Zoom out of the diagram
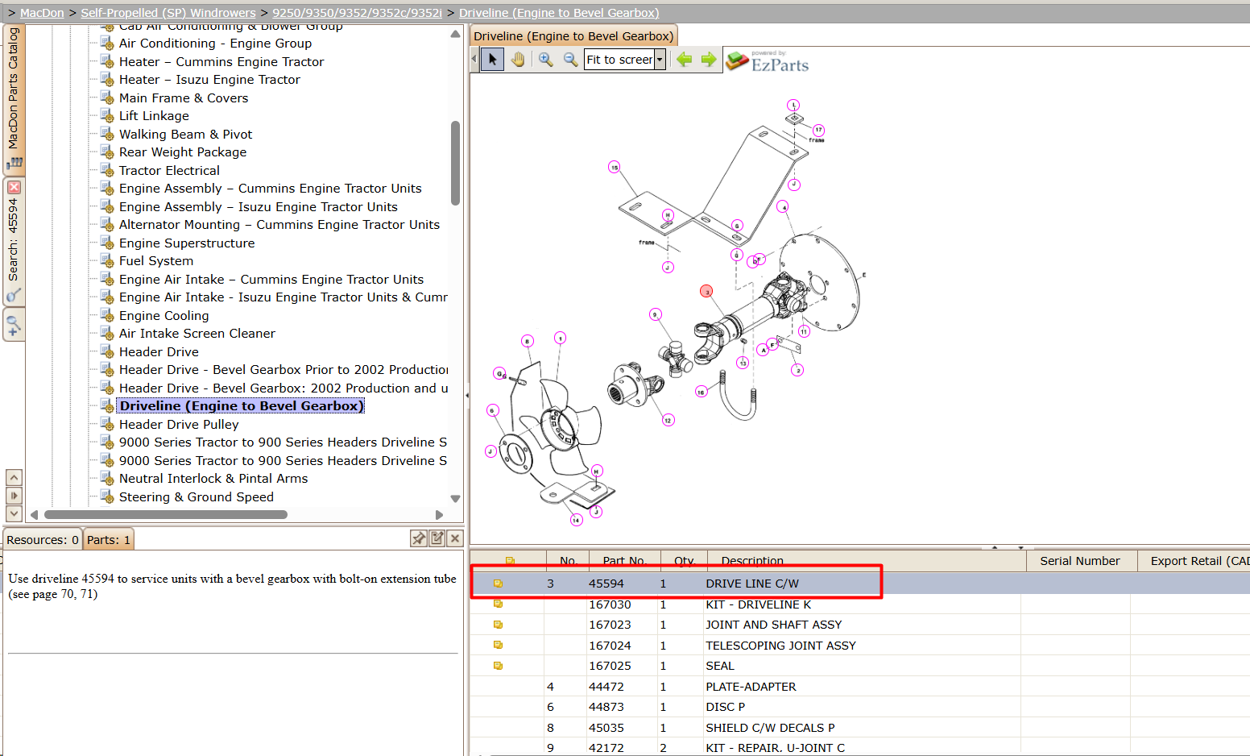The height and width of the screenshot is (756, 1250). point(570,60)
